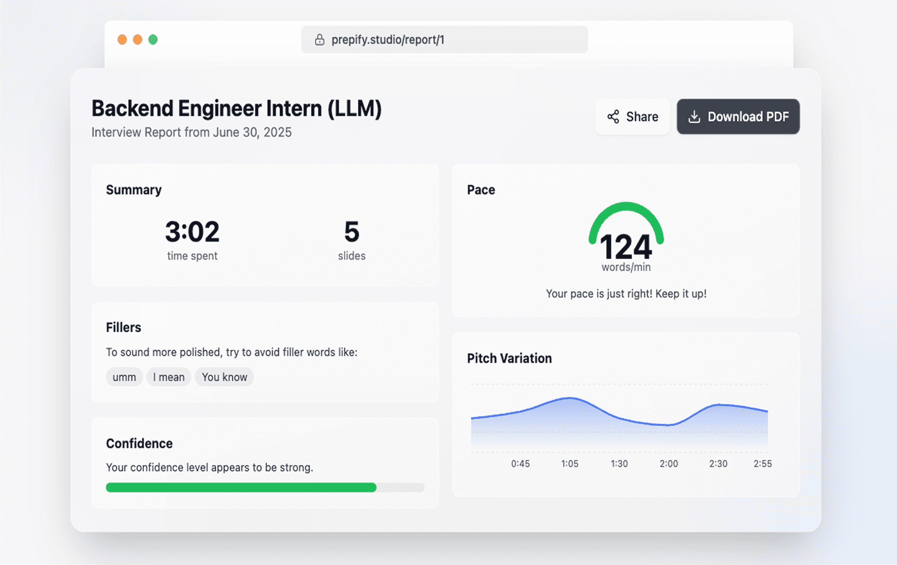
Task: Click the share icon next to Share label
Action: tap(613, 117)
